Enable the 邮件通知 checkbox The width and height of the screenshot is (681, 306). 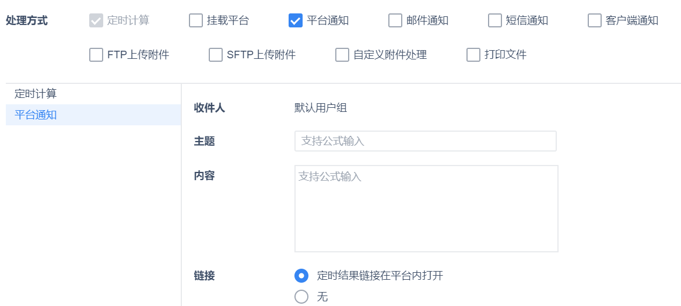[395, 20]
